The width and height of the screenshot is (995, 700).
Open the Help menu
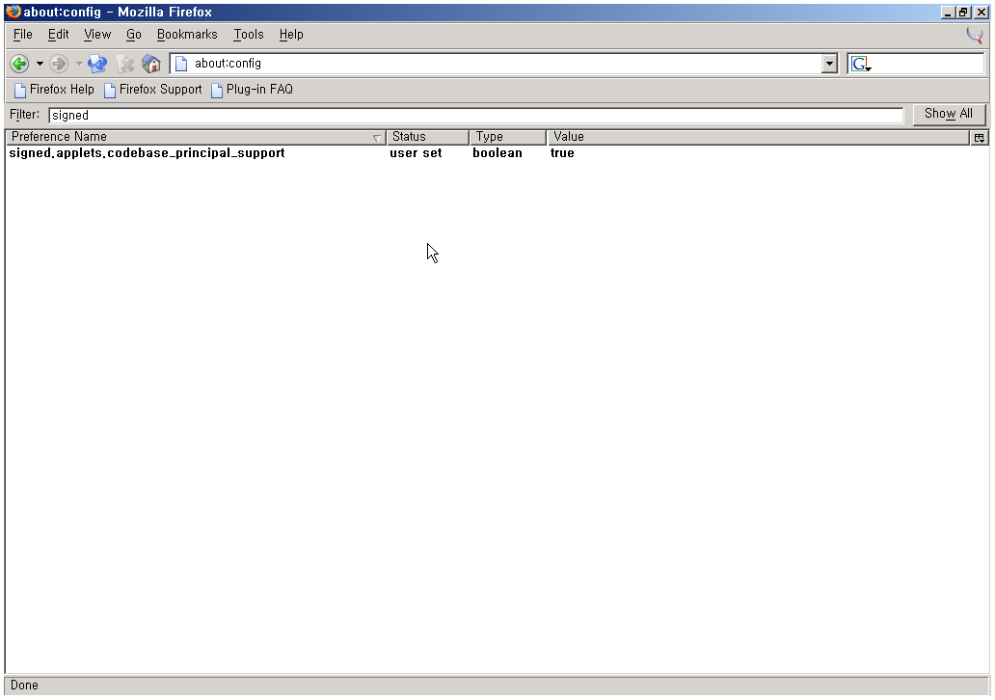click(291, 35)
